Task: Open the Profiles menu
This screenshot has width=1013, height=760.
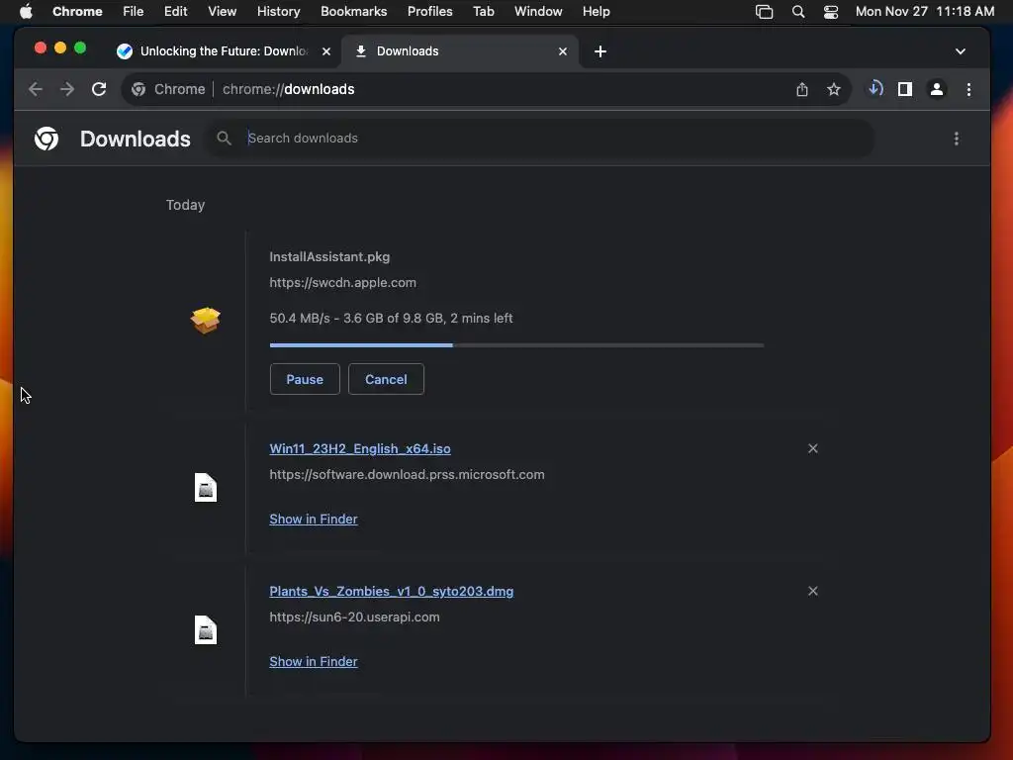Action: 429,11
